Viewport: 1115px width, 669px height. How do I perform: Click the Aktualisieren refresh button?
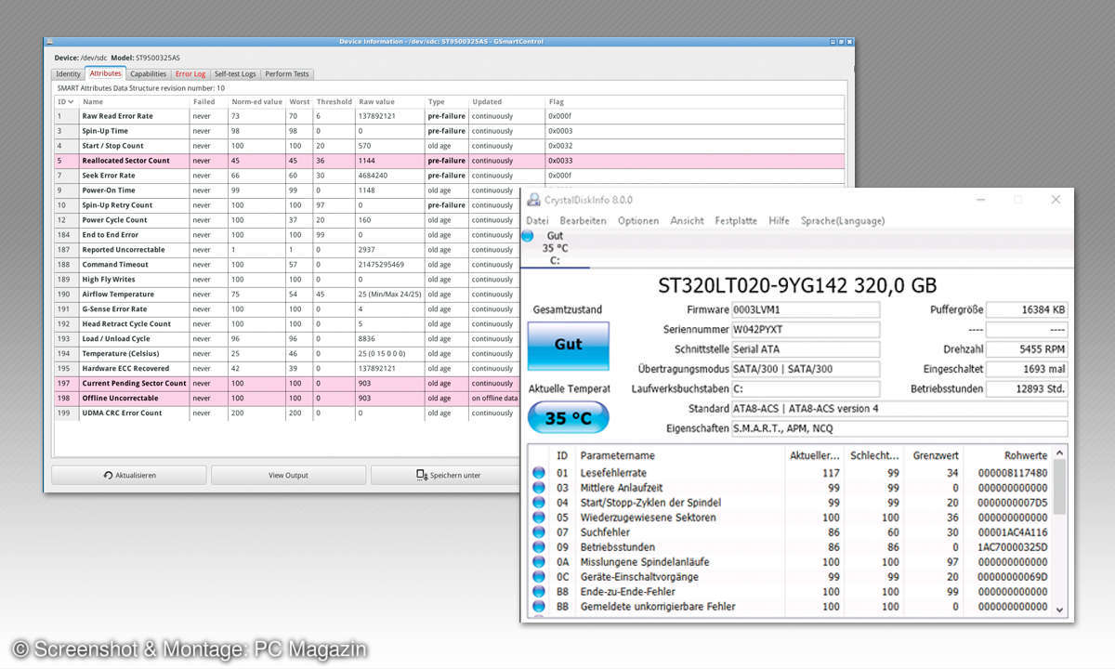tap(129, 475)
